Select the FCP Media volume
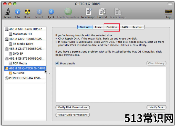 pos(25,63)
